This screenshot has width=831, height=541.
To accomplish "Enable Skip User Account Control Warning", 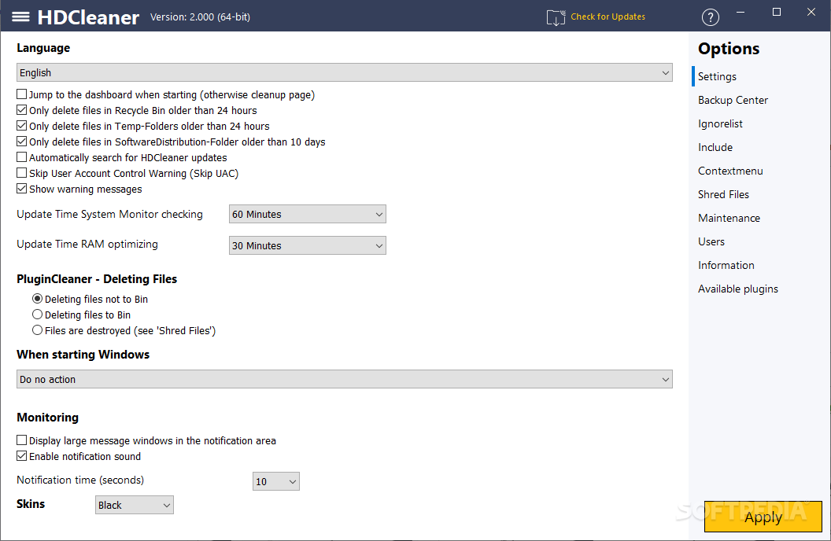I will (x=22, y=173).
